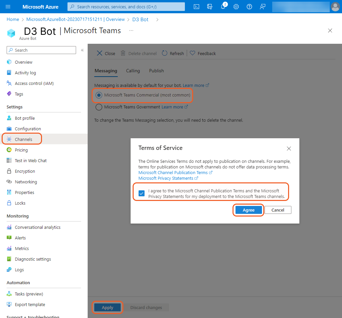342x318 pixels.
Task: Click the Channels icon in sidebar
Action: [9, 139]
